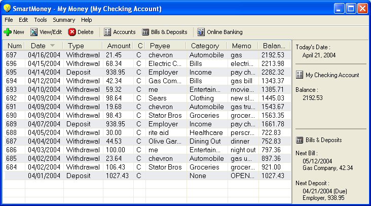Select the Gas Com... payee cell
Viewport: 371px width, 206px height.
point(165,81)
